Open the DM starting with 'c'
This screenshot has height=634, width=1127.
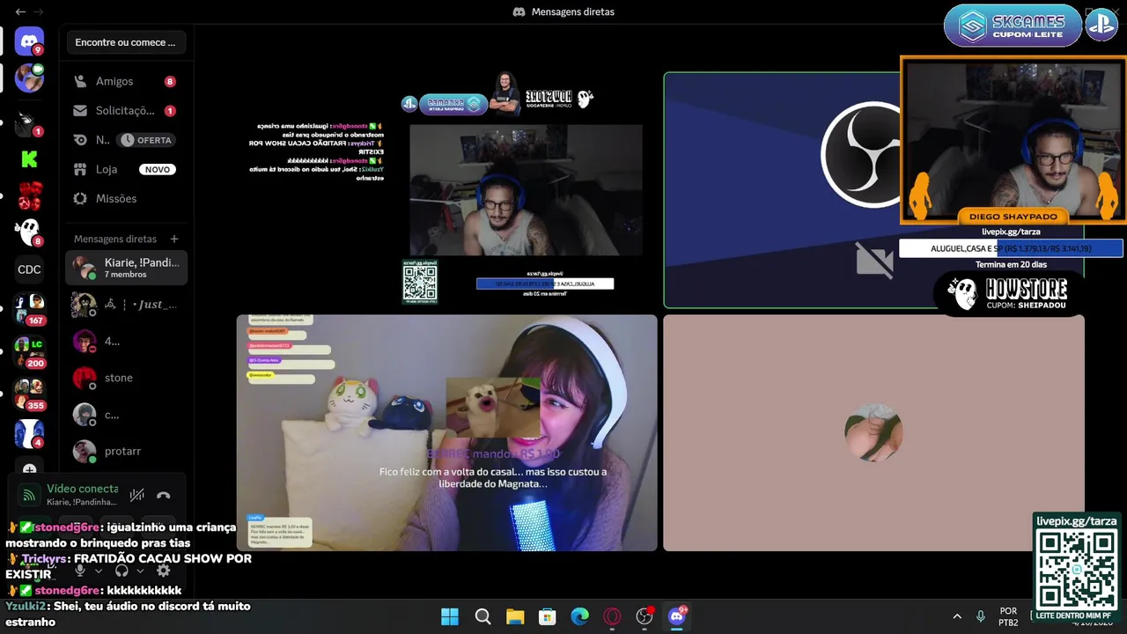[x=127, y=414]
